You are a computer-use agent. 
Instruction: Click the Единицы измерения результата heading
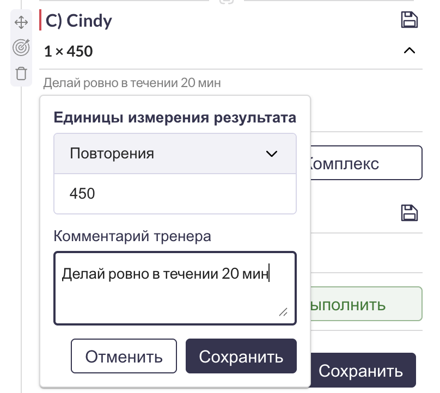(x=175, y=118)
